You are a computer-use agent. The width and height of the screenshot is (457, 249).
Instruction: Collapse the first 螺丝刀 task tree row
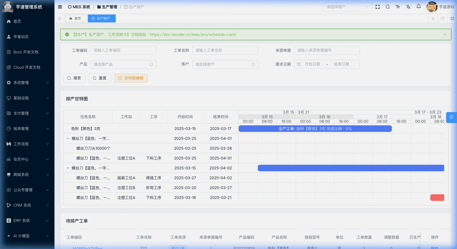click(x=68, y=139)
